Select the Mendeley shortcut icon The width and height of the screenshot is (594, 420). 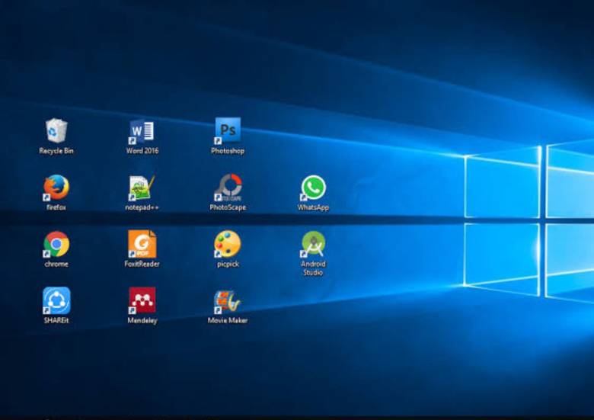pos(142,300)
